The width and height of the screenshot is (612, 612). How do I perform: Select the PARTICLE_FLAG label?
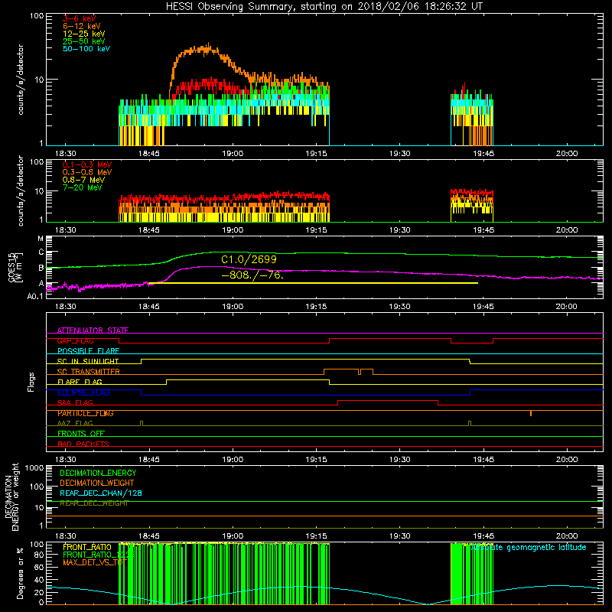click(86, 413)
